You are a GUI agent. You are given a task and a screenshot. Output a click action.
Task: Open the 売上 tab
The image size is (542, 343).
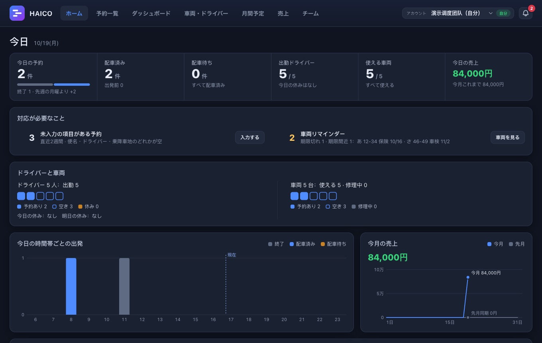tap(283, 13)
